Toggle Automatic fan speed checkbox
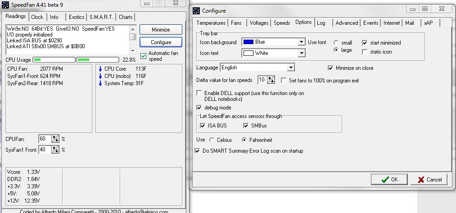 [144, 56]
